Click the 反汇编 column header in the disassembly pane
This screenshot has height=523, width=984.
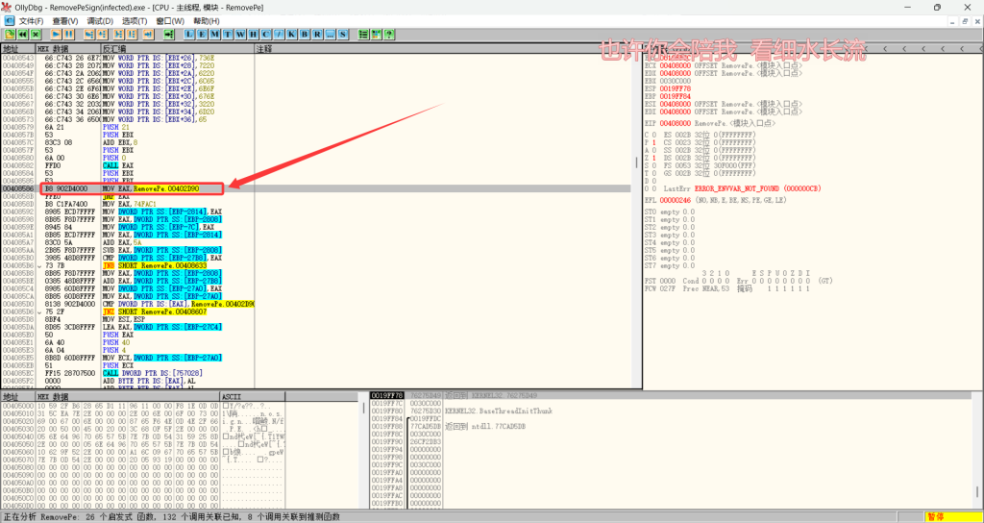[x=113, y=48]
